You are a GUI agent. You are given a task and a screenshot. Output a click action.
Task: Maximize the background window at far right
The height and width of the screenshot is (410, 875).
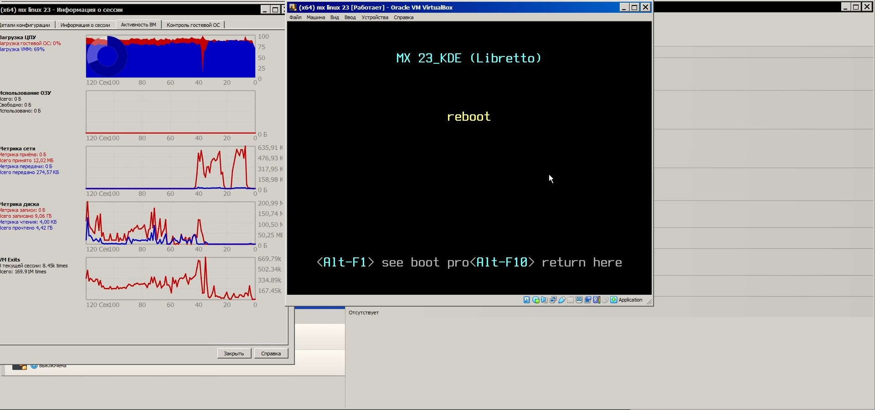pyautogui.click(x=856, y=7)
